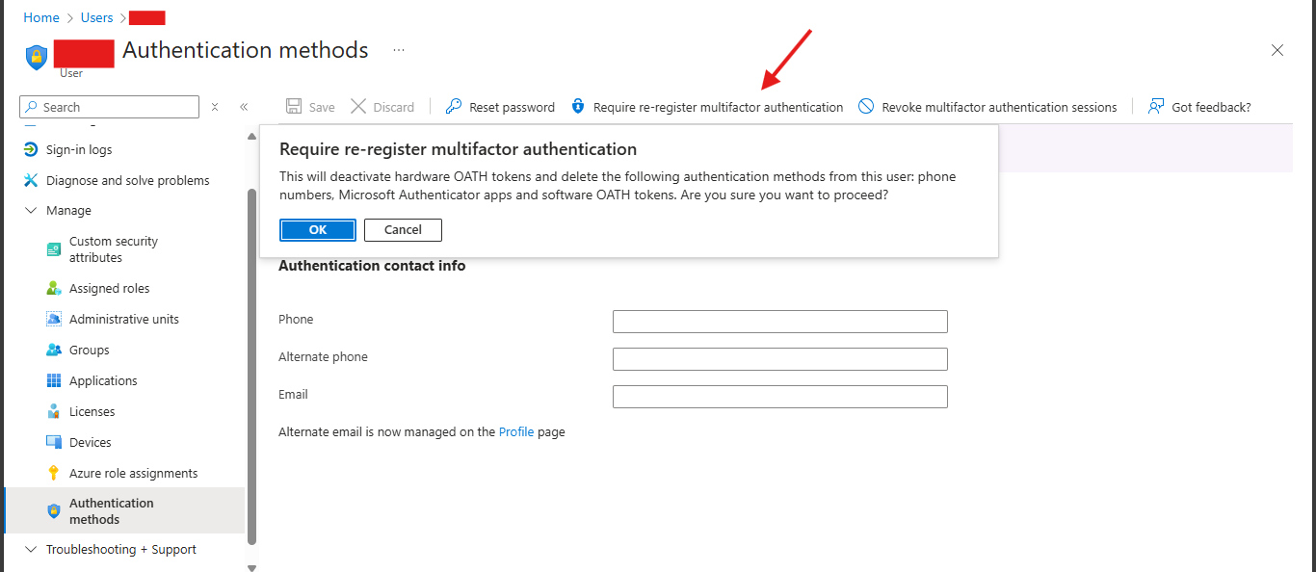This screenshot has width=1316, height=572.
Task: Select Reset password in the command bar
Action: tap(500, 106)
